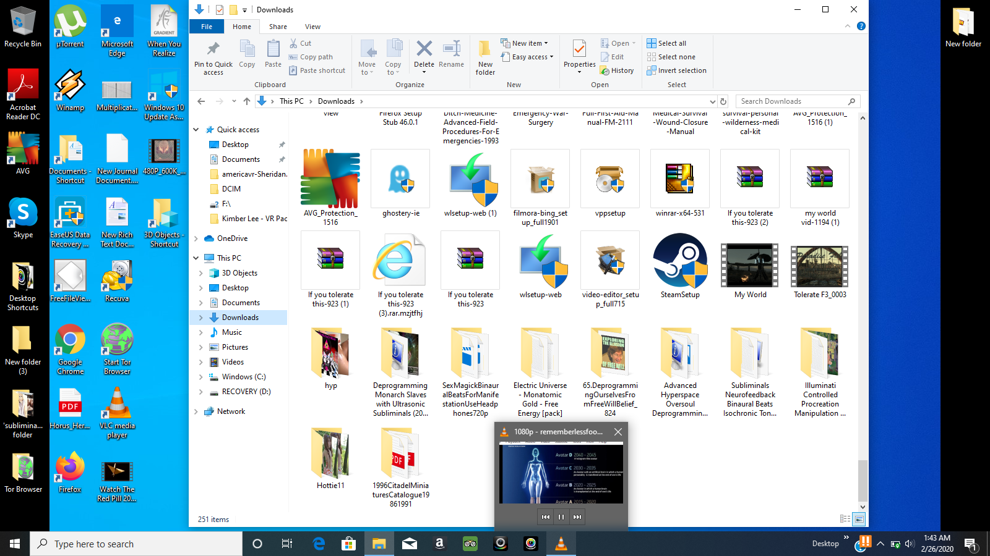The height and width of the screenshot is (556, 990).
Task: Click the Search Downloads box
Action: point(798,101)
